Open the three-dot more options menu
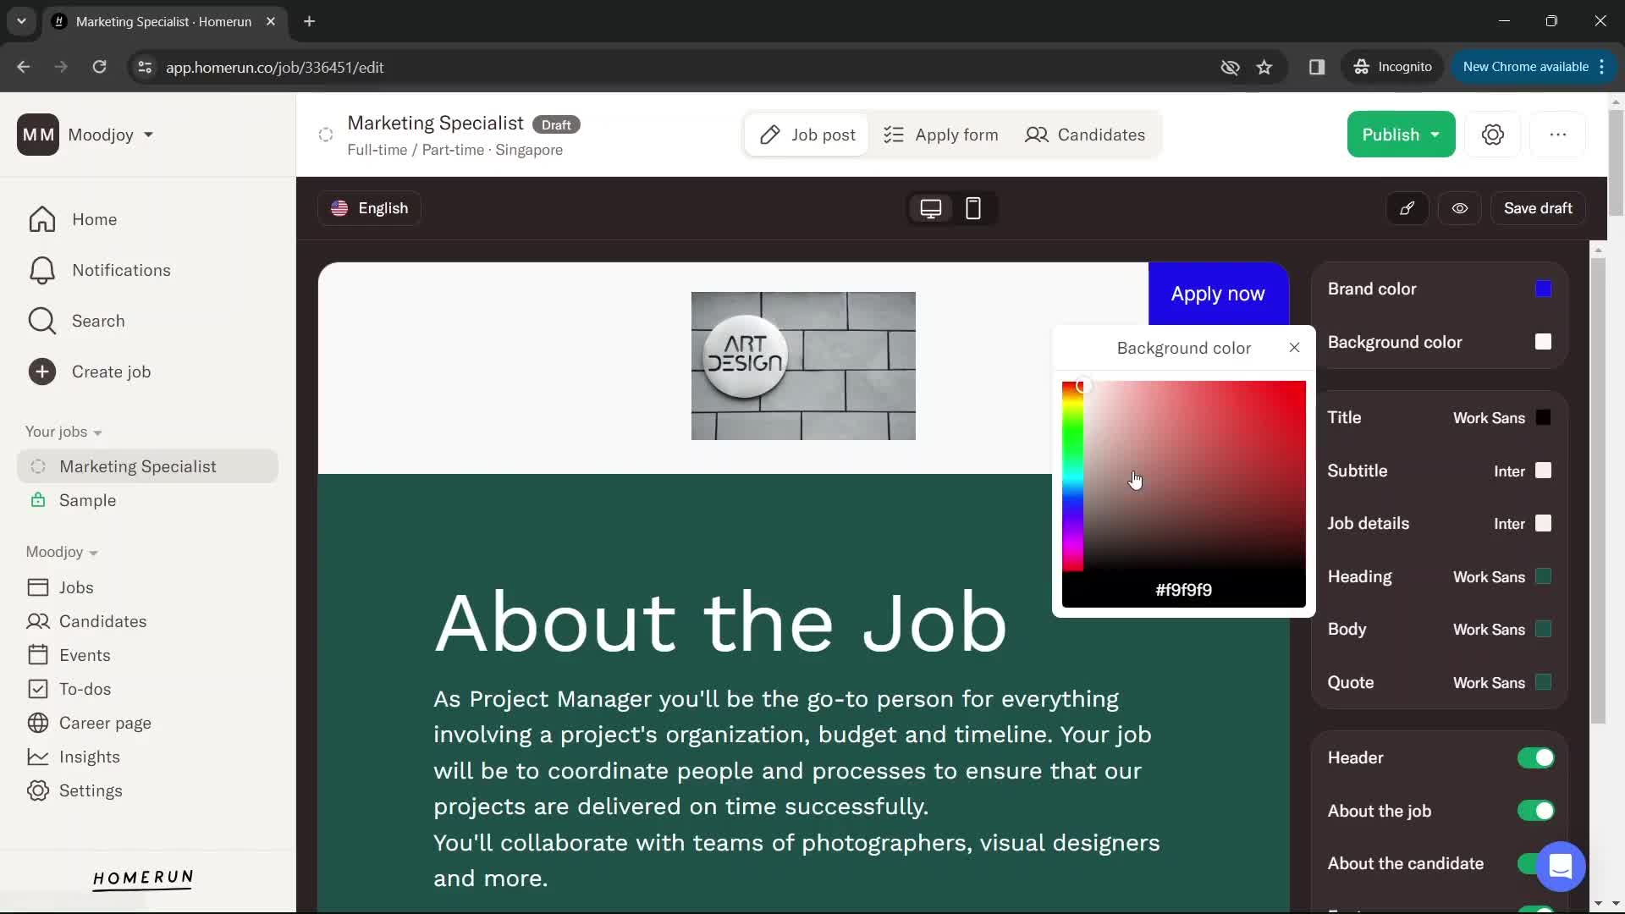The width and height of the screenshot is (1625, 914). (1558, 135)
